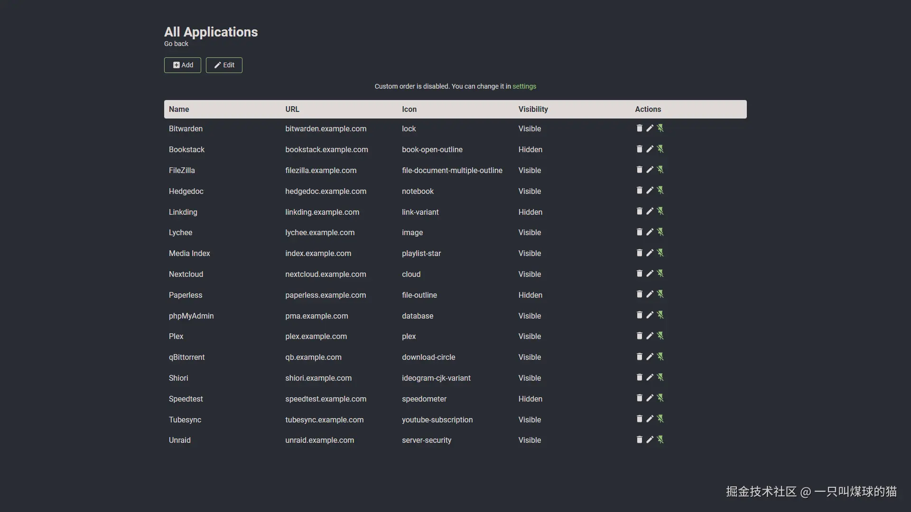Viewport: 911px width, 512px height.
Task: Delete the Bitwarden application entry
Action: click(639, 128)
